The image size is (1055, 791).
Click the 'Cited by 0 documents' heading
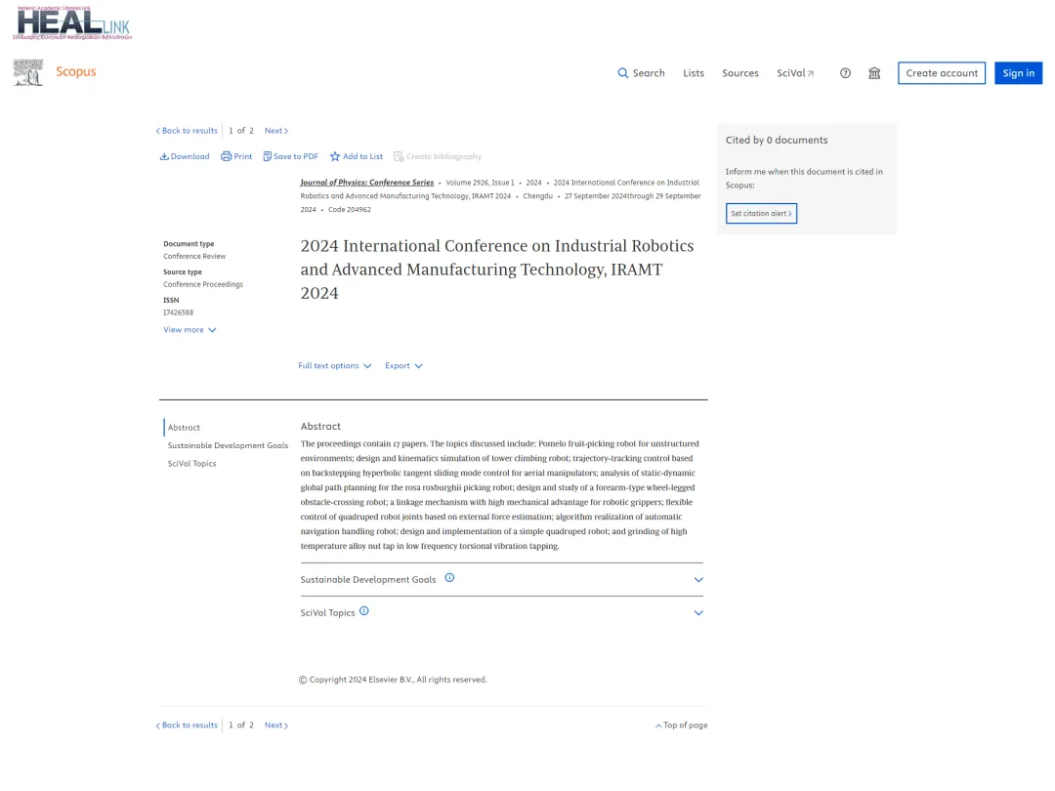(777, 140)
